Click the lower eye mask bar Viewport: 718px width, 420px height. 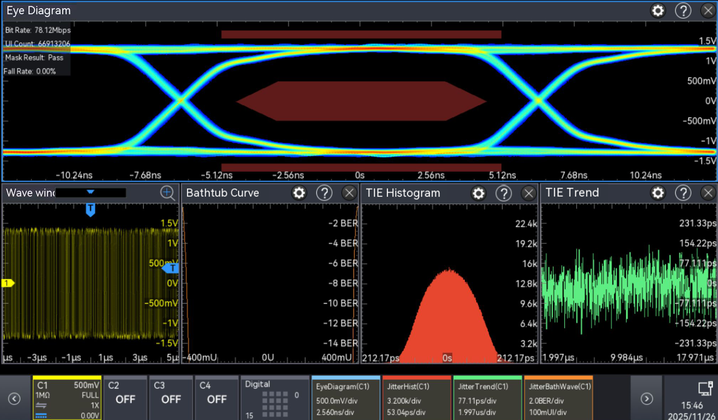(x=361, y=167)
